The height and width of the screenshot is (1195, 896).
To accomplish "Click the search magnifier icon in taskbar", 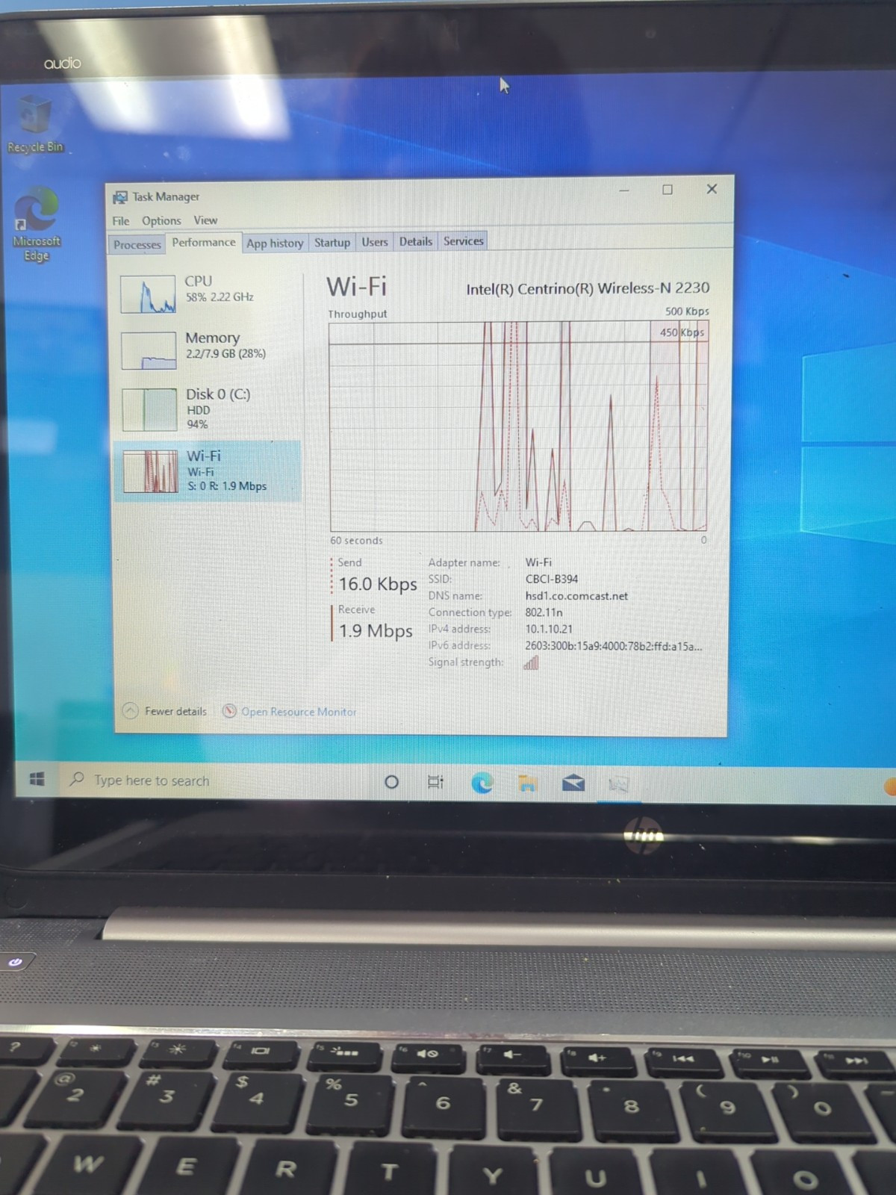I will click(x=76, y=780).
